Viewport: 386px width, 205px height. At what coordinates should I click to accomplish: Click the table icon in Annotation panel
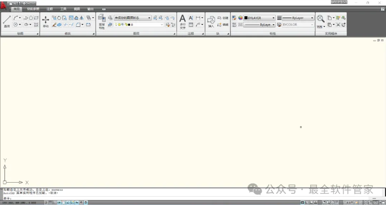click(191, 25)
